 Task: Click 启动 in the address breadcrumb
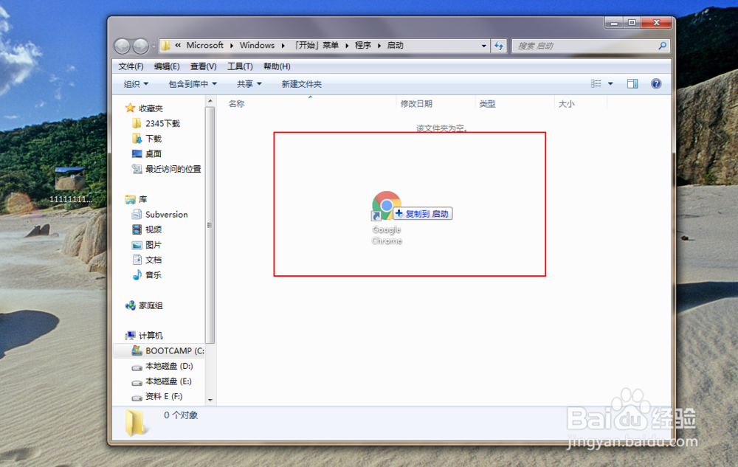(x=395, y=45)
